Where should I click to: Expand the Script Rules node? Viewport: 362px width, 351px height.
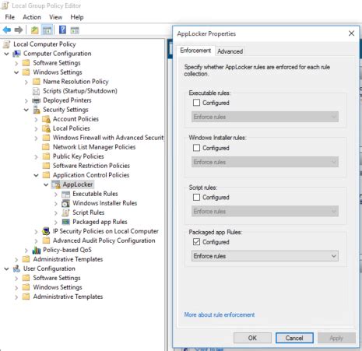coord(56,213)
